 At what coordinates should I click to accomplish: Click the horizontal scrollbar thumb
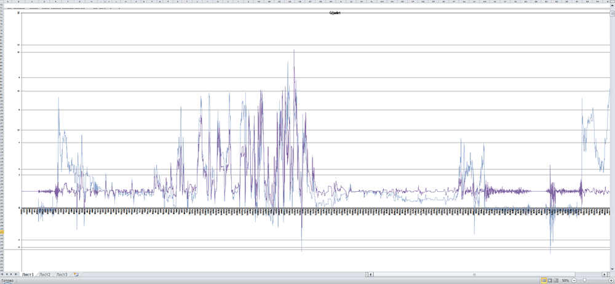[x=474, y=274]
